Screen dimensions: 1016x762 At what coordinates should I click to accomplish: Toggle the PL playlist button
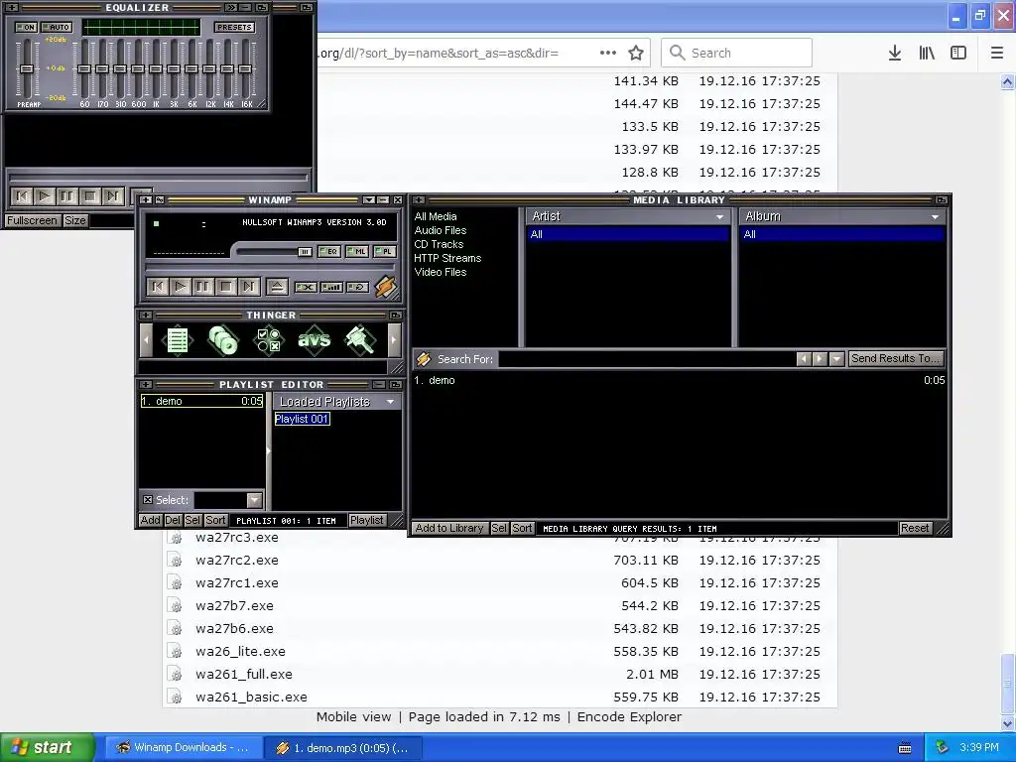[384, 251]
